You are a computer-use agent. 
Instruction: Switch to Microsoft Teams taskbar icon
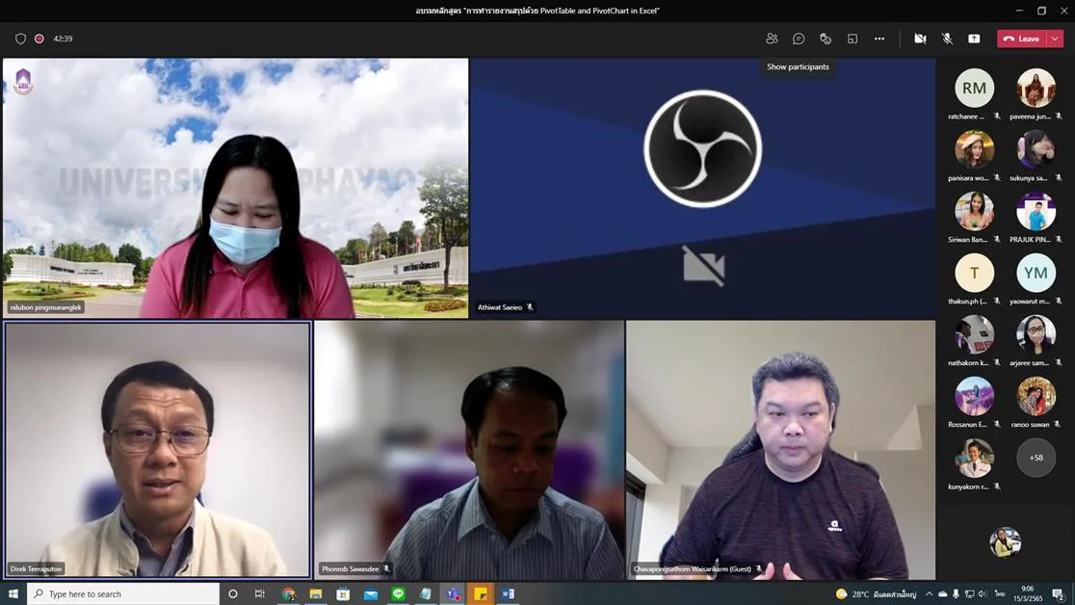453,594
